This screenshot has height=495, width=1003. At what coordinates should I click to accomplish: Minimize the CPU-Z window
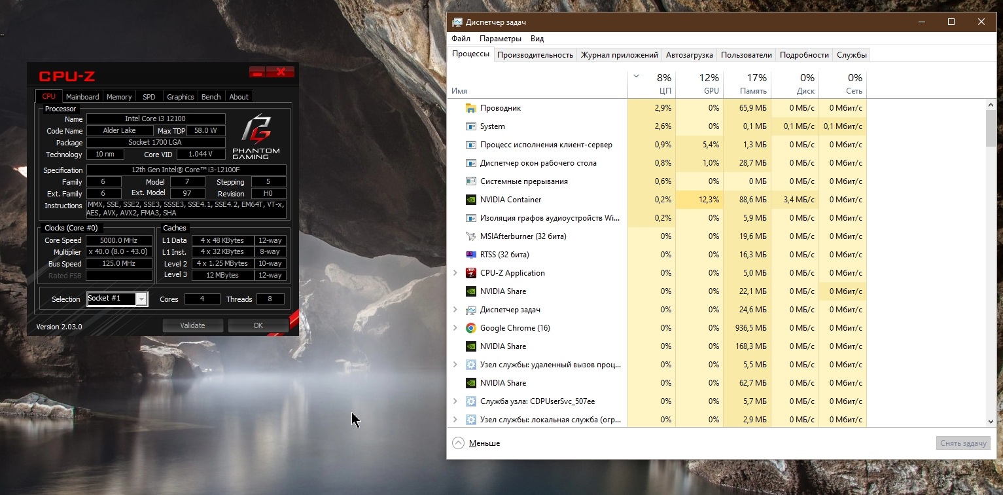tap(257, 72)
